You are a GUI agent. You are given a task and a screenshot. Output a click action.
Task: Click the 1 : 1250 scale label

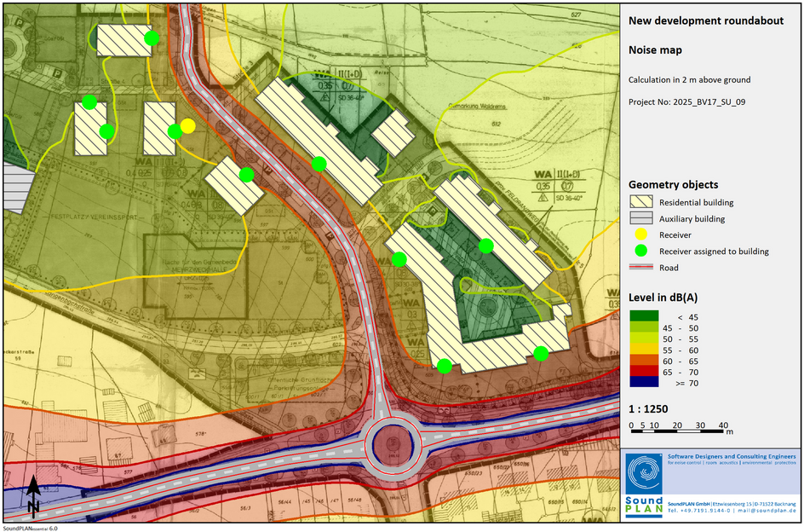(x=648, y=408)
